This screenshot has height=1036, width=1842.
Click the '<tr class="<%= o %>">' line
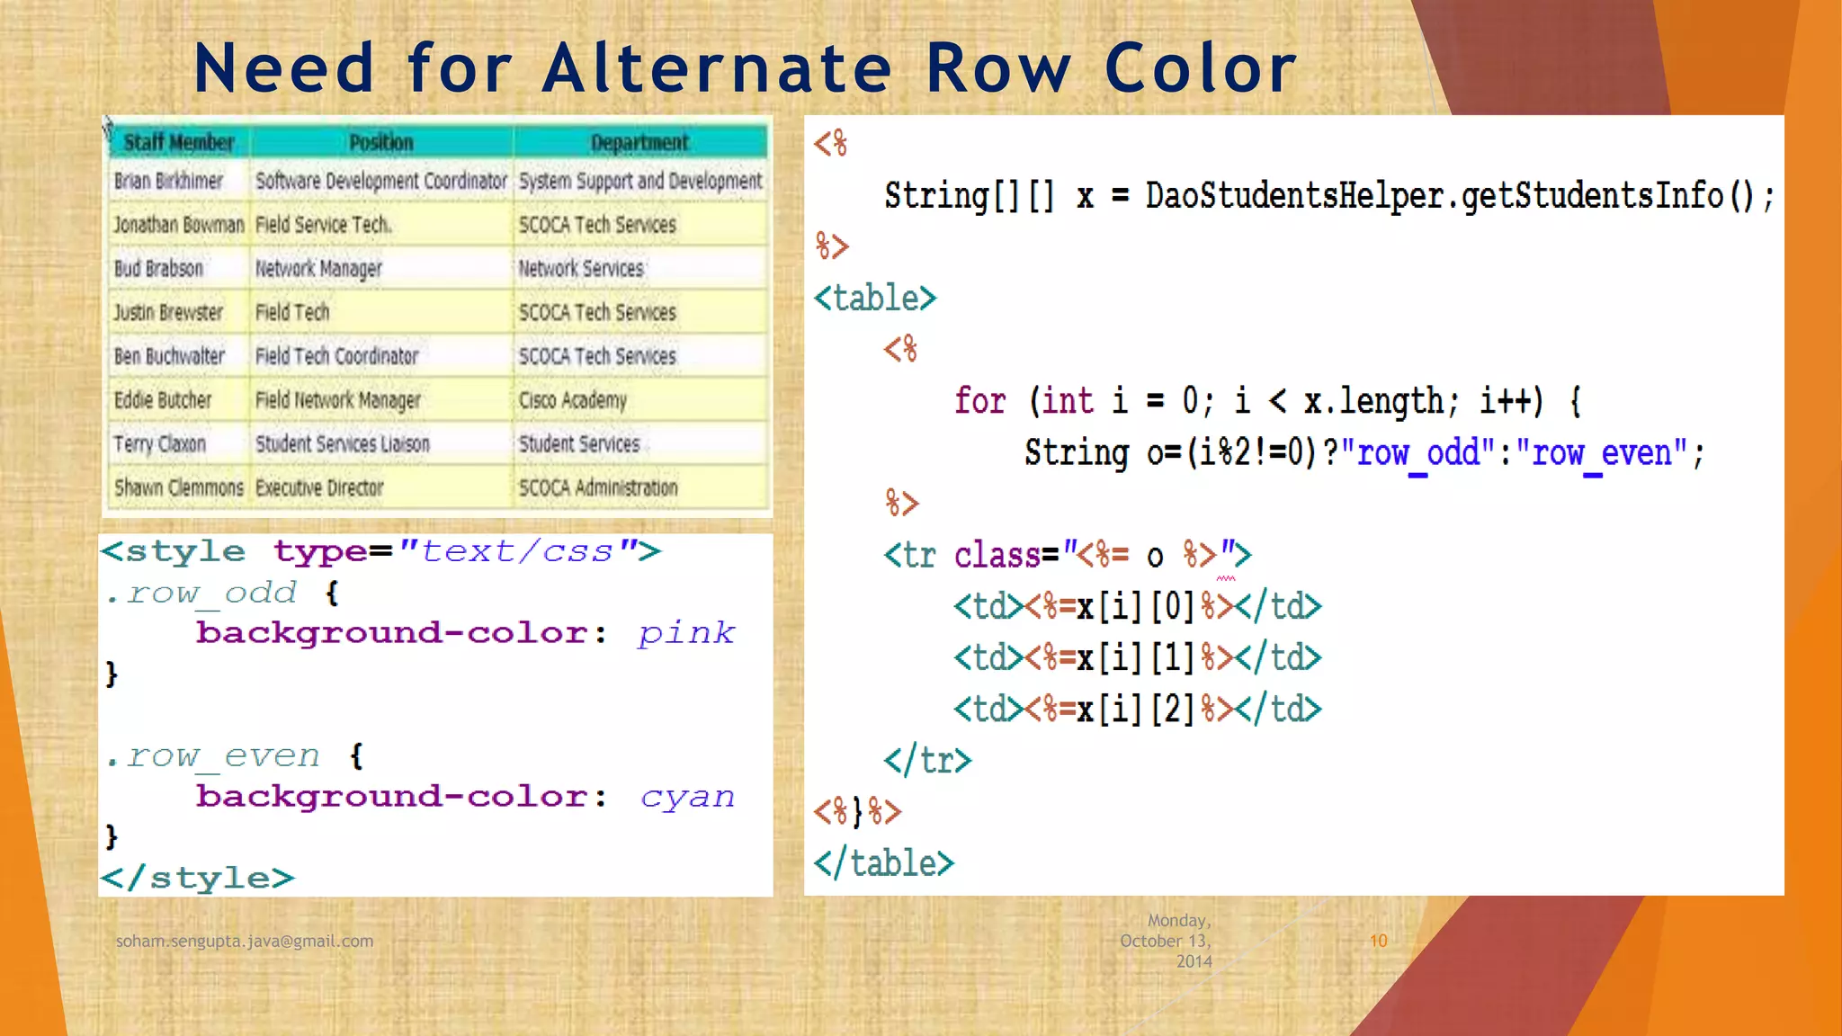click(x=1068, y=555)
